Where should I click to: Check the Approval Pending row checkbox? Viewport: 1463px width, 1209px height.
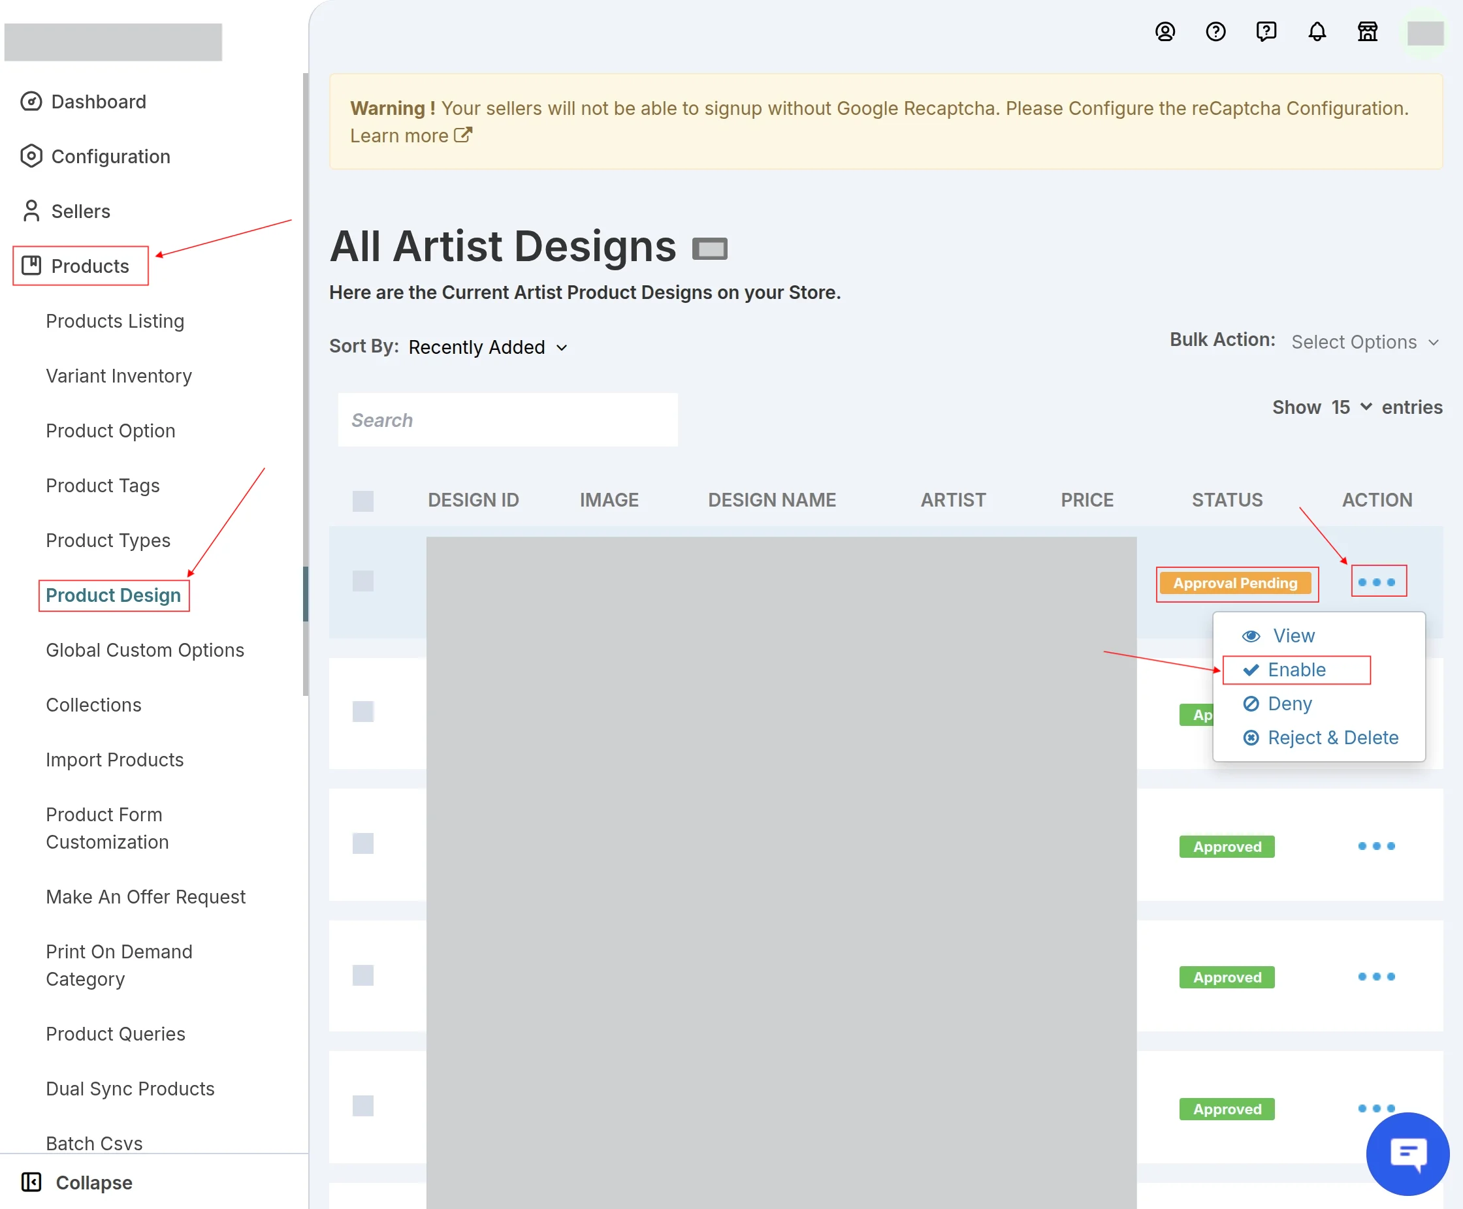(363, 581)
